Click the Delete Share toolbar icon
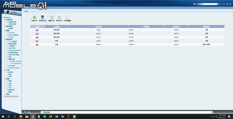Viewport: 233px width, 119px height. (x=59, y=17)
